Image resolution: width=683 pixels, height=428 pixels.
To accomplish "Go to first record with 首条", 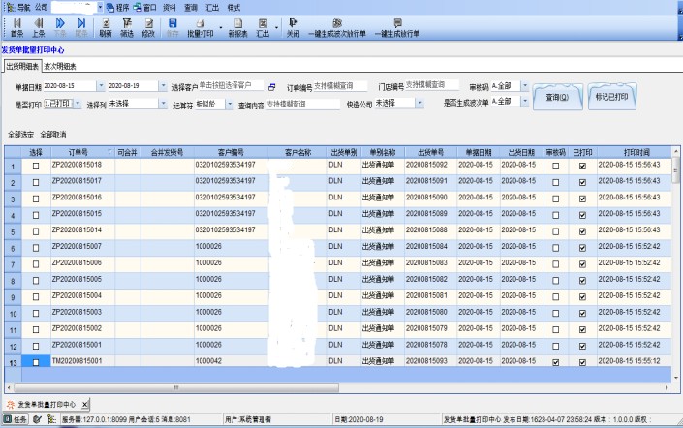I will (x=17, y=28).
